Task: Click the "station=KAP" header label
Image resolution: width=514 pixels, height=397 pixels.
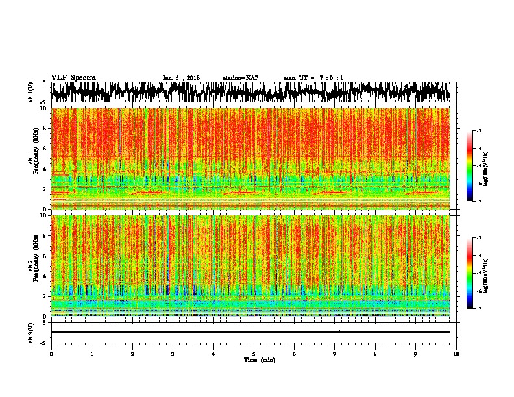Action: 241,78
